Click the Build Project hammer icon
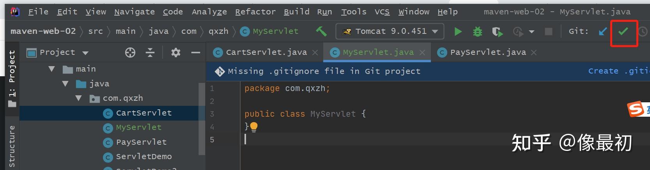650x170 pixels. [x=321, y=31]
